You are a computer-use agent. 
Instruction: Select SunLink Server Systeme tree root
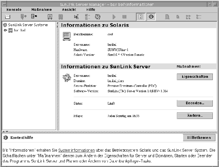pos(28,25)
